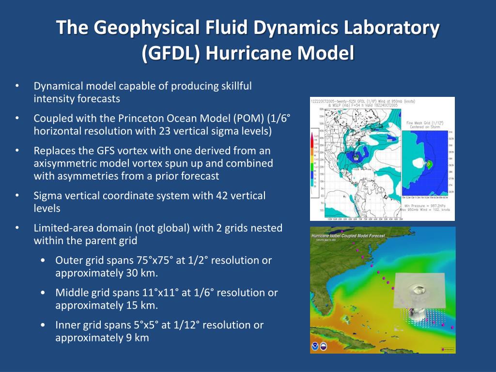Open the GFDL wind and MSLP map image
496x372 pixels.
coord(383,159)
